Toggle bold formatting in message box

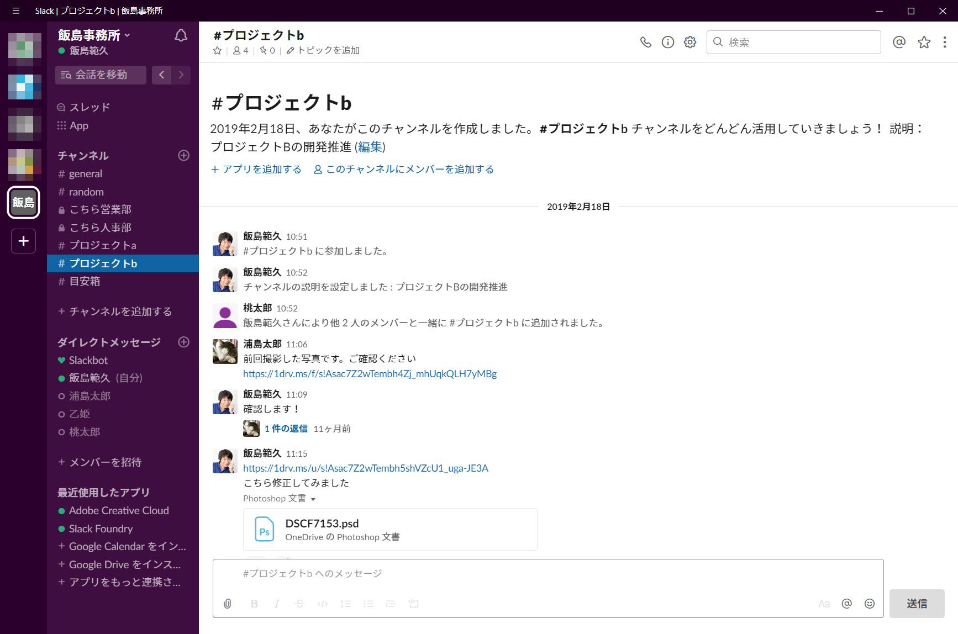(x=254, y=604)
